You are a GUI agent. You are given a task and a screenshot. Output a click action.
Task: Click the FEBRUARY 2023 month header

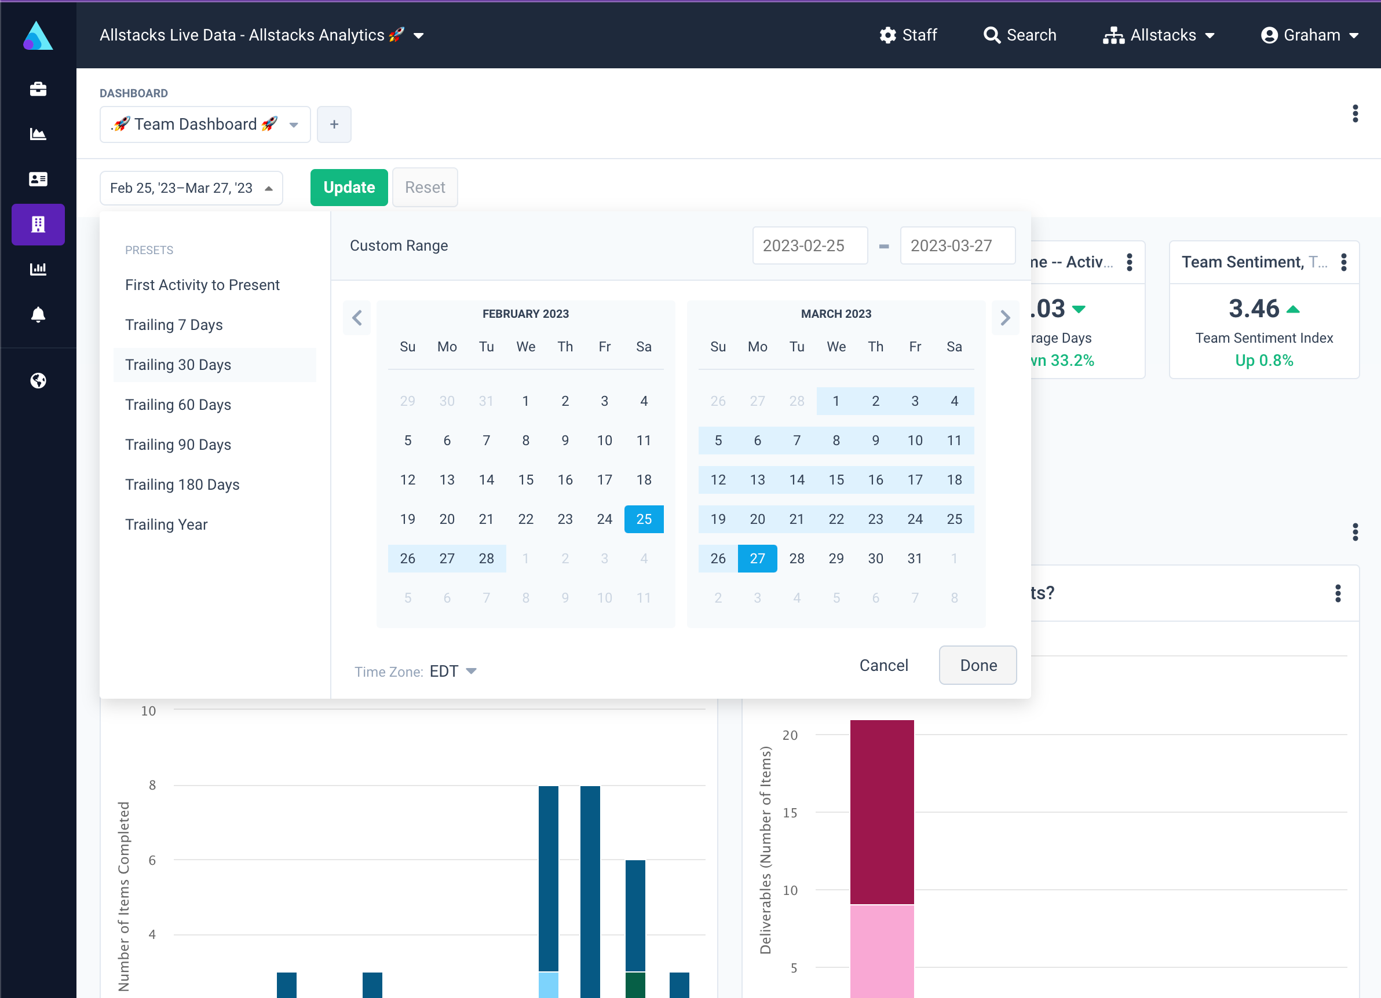point(525,314)
